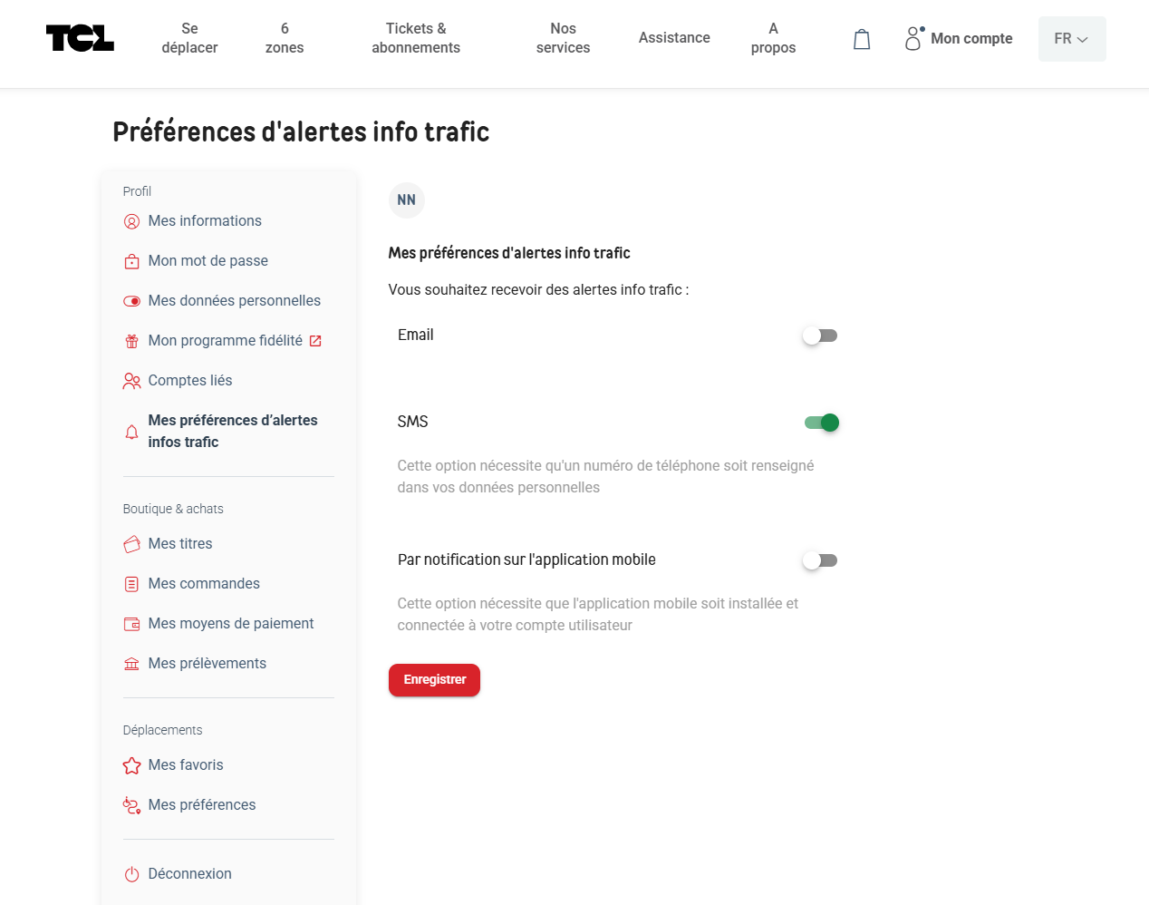Image resolution: width=1149 pixels, height=905 pixels.
Task: Click the TCL logo
Action: coord(80,38)
